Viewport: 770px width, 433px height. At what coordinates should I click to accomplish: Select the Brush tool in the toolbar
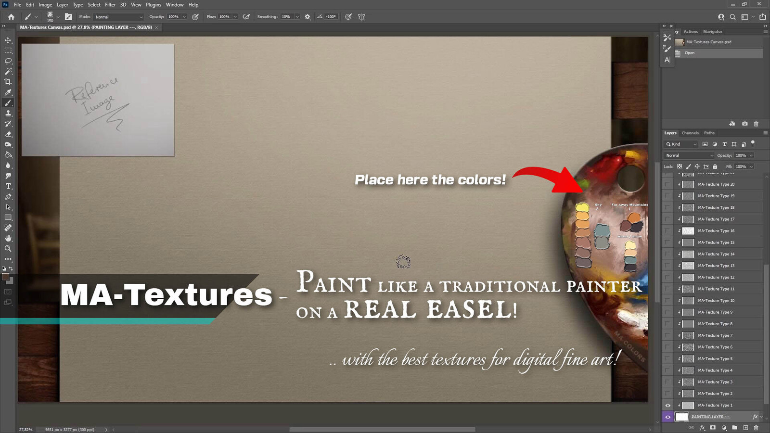coord(8,103)
